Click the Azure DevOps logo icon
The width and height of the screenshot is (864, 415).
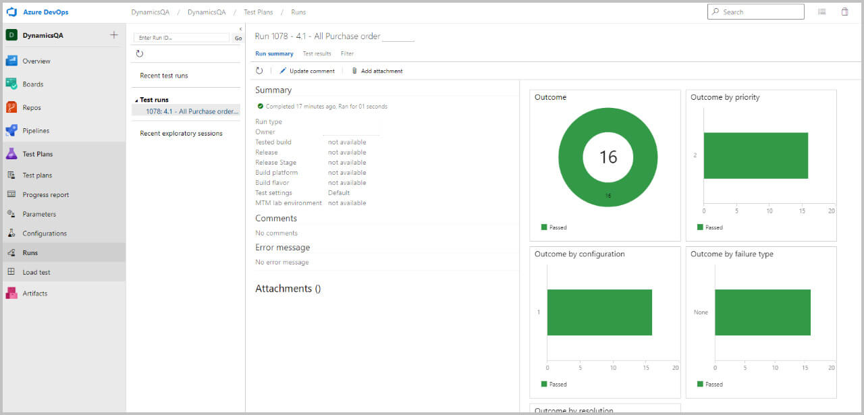click(x=11, y=12)
